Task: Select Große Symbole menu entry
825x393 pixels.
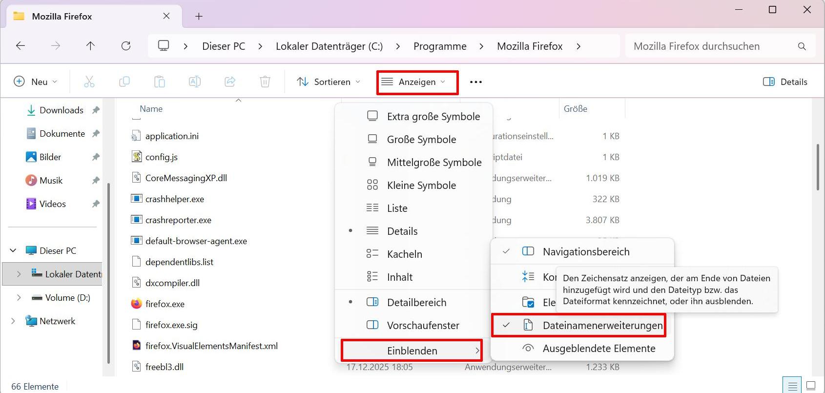Action: (413, 140)
